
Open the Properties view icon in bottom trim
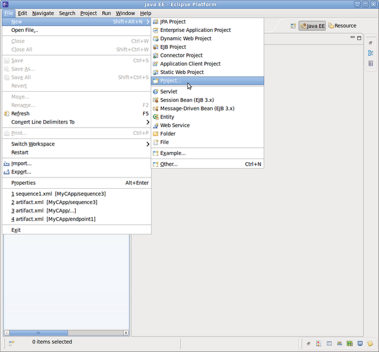(x=329, y=343)
